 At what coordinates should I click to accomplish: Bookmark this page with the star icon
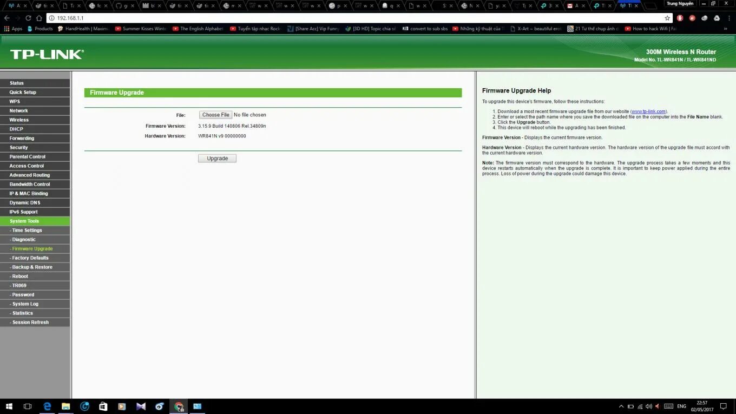667,18
